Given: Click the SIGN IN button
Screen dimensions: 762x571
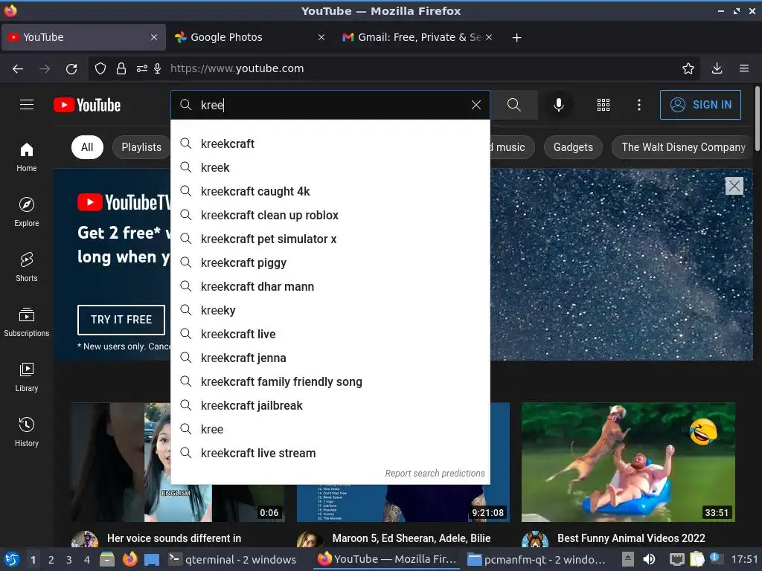Looking at the screenshot, I should (700, 105).
